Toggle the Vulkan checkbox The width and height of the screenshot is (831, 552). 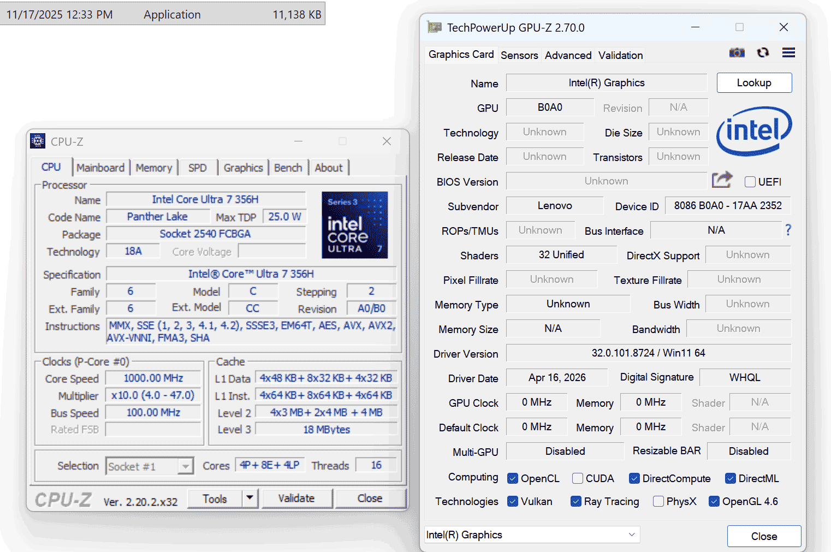513,501
